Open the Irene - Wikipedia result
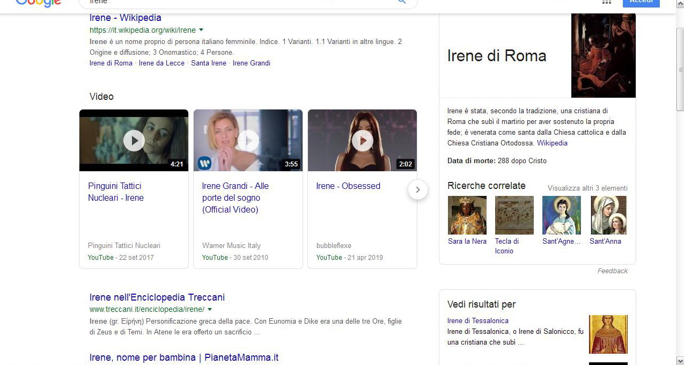 126,18
